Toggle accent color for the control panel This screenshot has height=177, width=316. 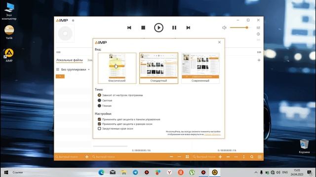click(x=129, y=119)
